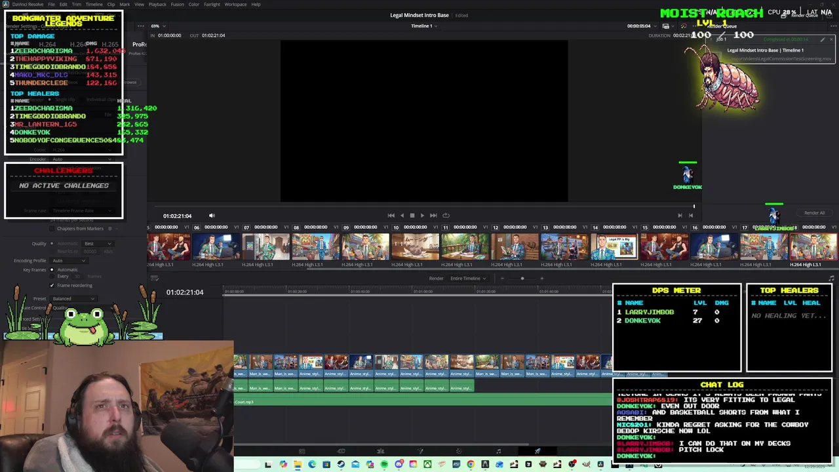Screen dimensions: 839x472
Task: Open Google Chrome from the taskbar
Action: (x=471, y=465)
